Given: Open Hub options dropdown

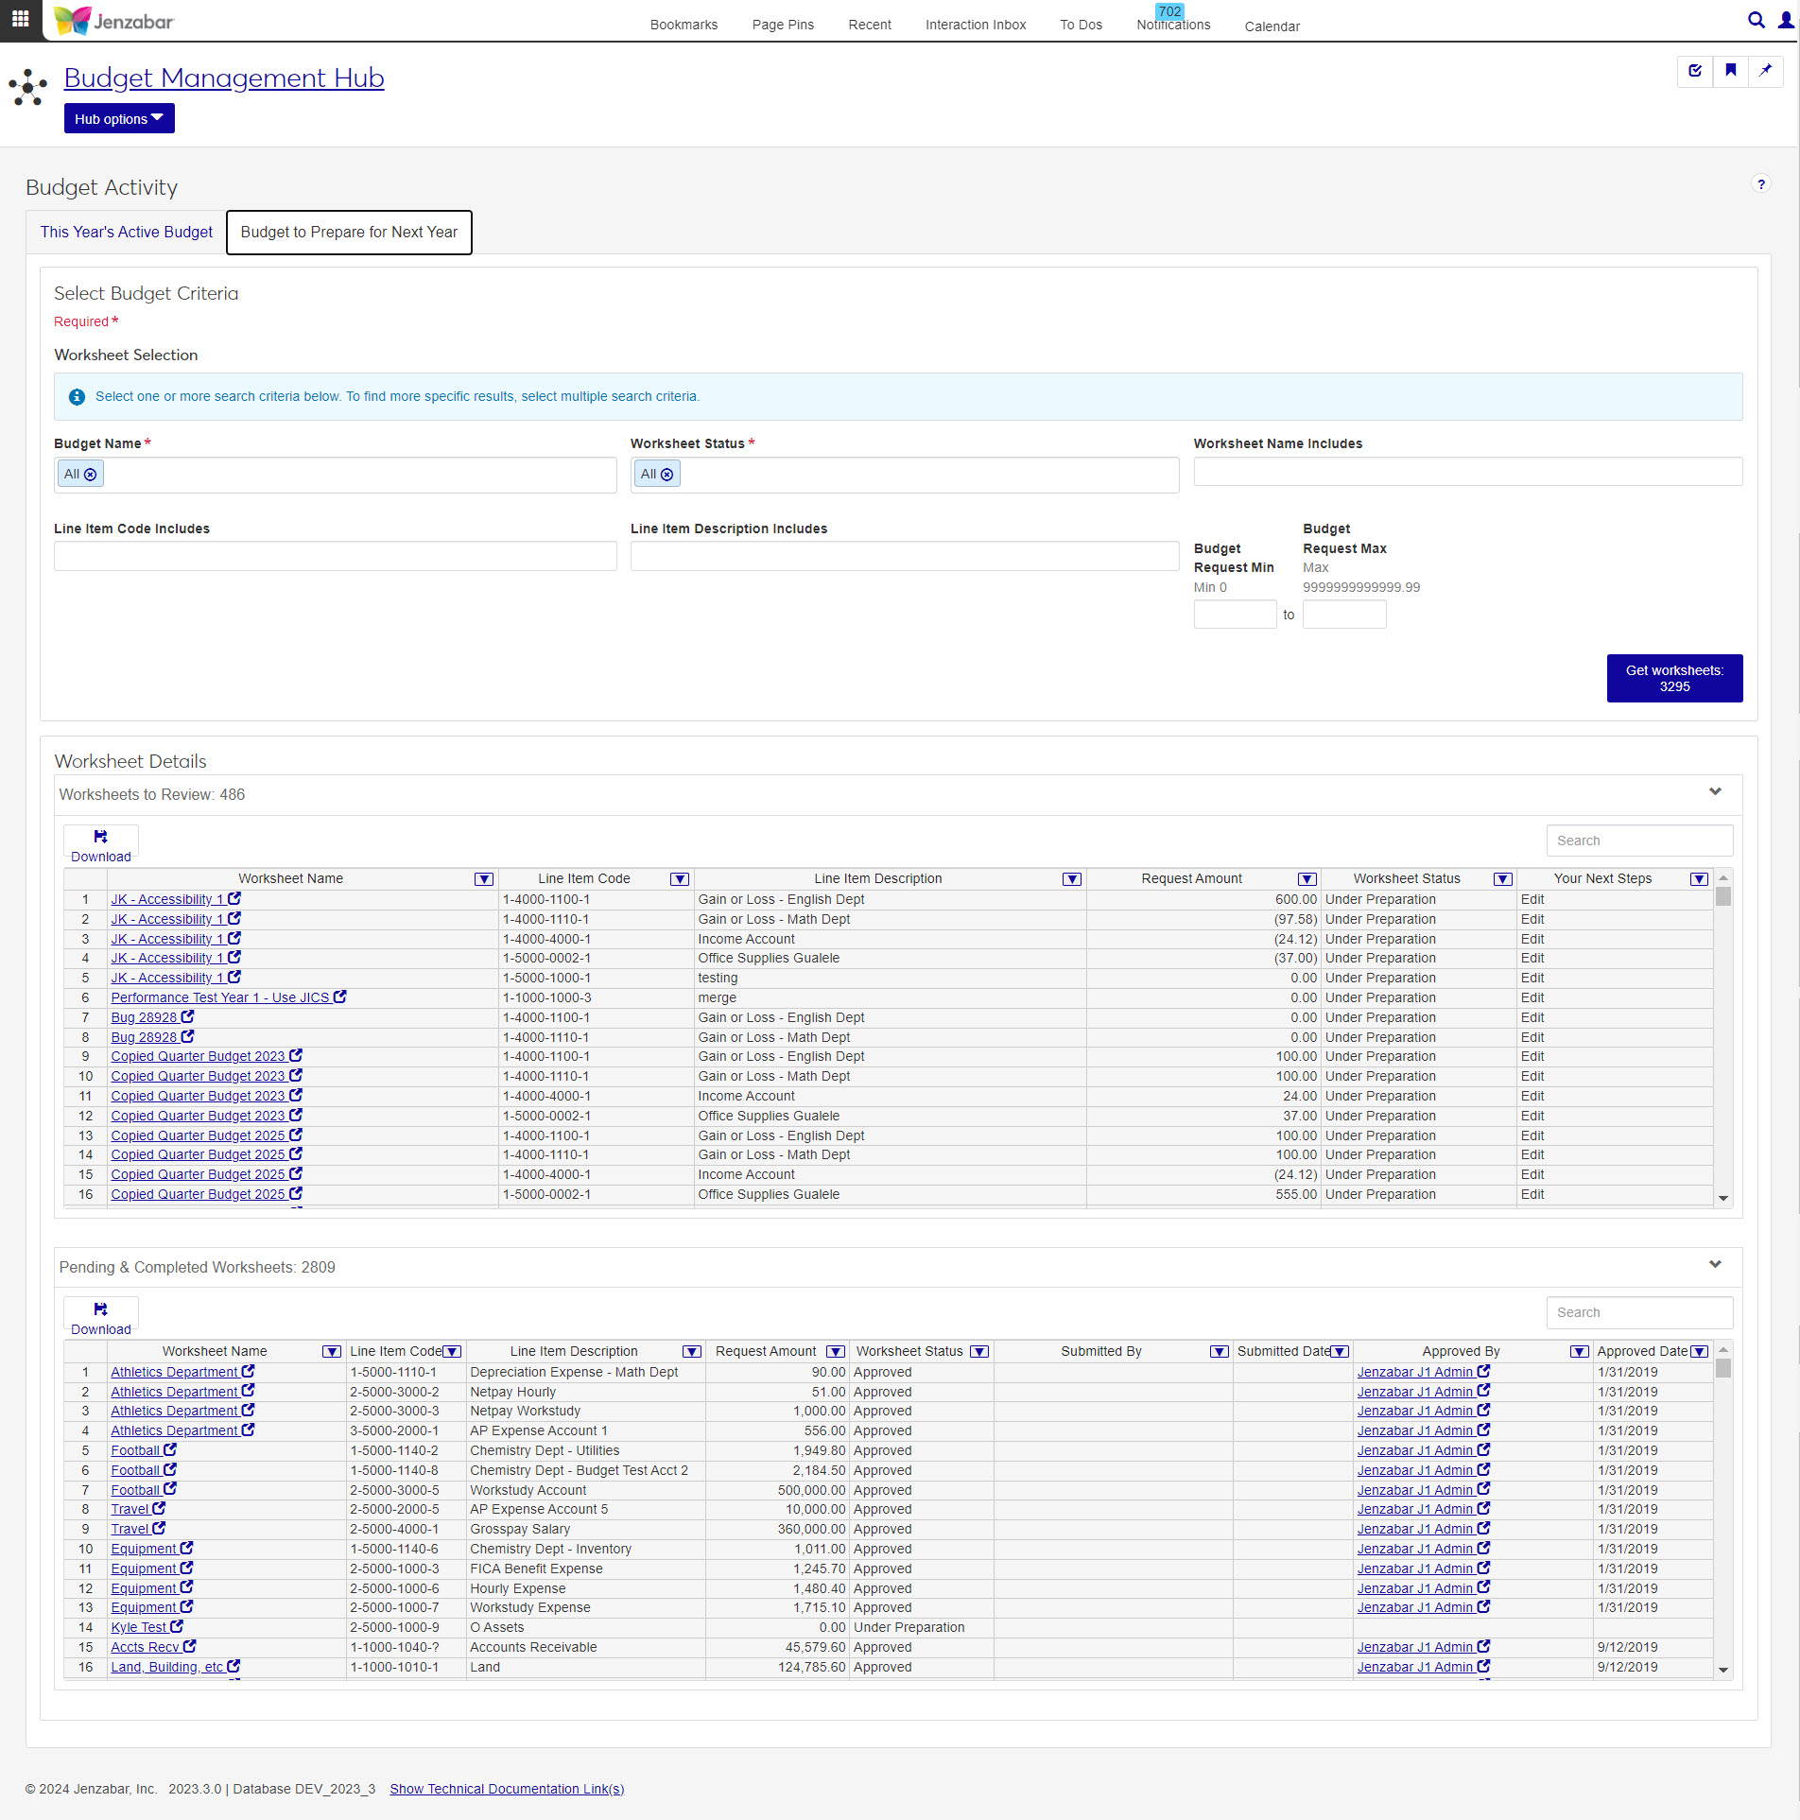Looking at the screenshot, I should click(119, 119).
